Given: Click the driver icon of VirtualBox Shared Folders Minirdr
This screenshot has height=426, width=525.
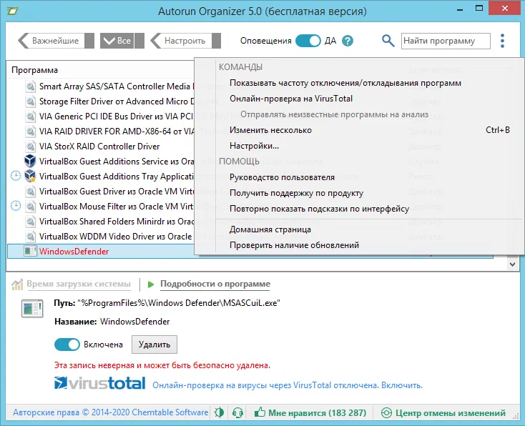Looking at the screenshot, I should click(31, 221).
